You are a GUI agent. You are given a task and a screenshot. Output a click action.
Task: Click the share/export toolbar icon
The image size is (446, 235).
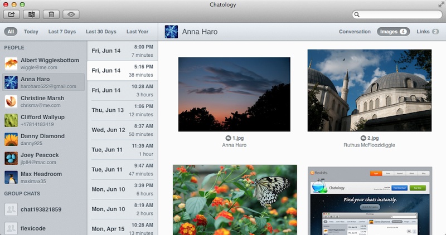(11, 14)
